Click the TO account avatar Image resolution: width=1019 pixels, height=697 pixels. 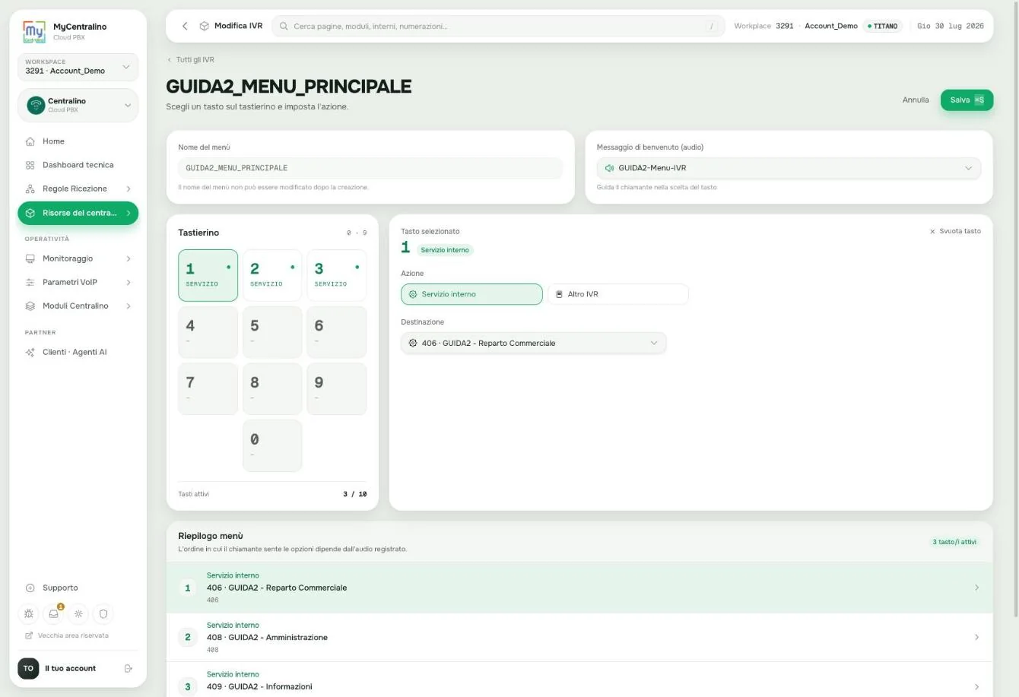click(28, 668)
